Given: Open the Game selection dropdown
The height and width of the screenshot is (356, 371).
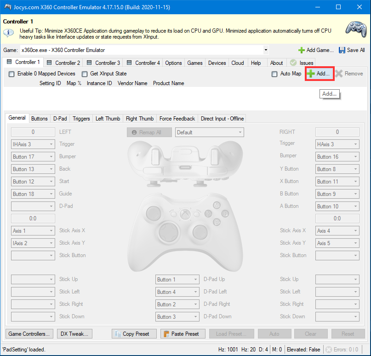Looking at the screenshot, I should pyautogui.click(x=266, y=50).
